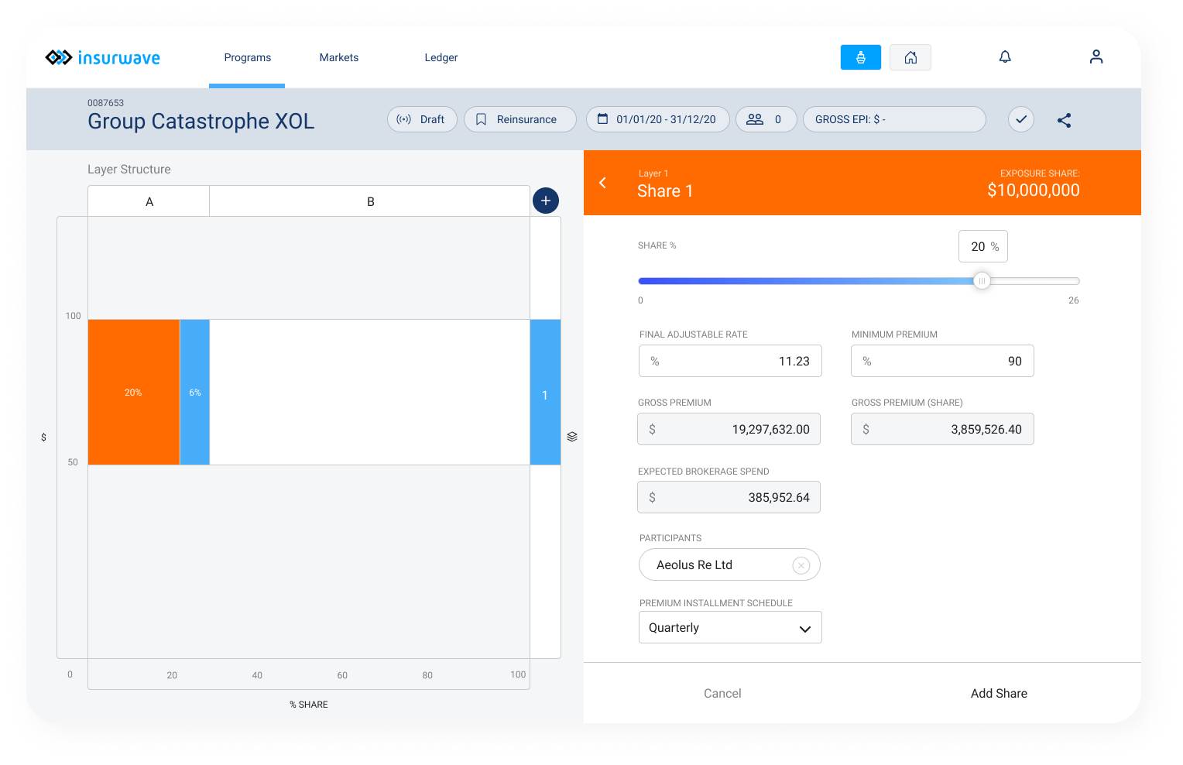Edit the Share % value box
This screenshot has width=1183, height=765.
pyautogui.click(x=983, y=246)
